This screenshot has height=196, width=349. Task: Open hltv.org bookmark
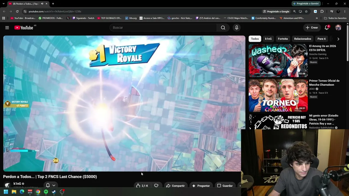131,18
